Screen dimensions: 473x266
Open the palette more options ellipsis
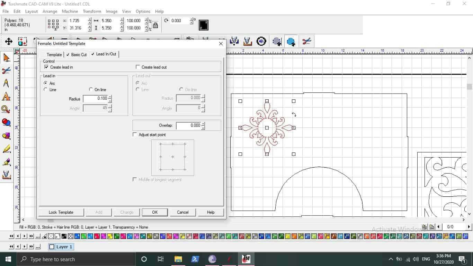tap(38, 237)
